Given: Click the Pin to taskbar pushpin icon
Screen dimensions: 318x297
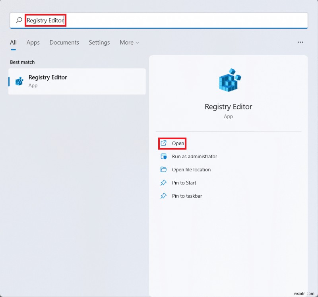Looking at the screenshot, I should (x=164, y=196).
